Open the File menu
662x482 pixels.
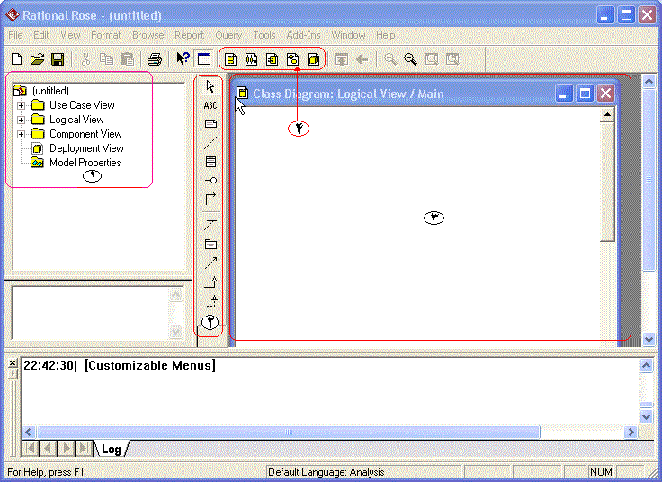(15, 35)
